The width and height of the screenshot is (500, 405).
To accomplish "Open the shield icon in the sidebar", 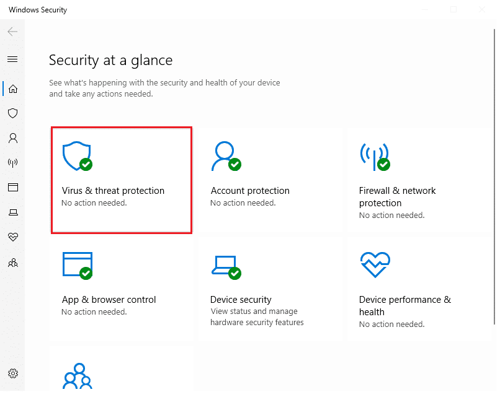I will 12,113.
